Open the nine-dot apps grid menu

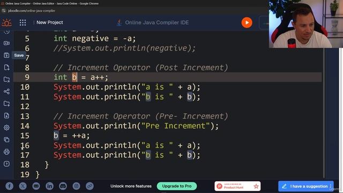point(23,23)
